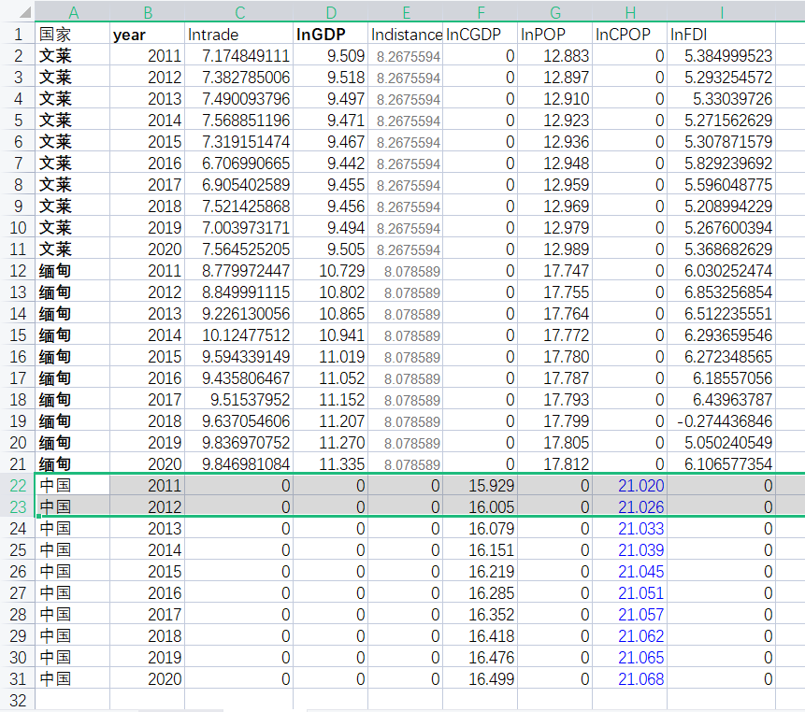The image size is (805, 712).
Task: Click the 'lnPOP' header cell
Action: [x=555, y=35]
